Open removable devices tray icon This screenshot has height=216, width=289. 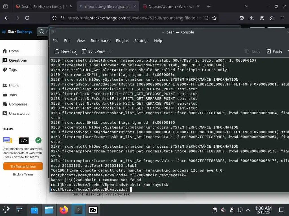[232, 210]
